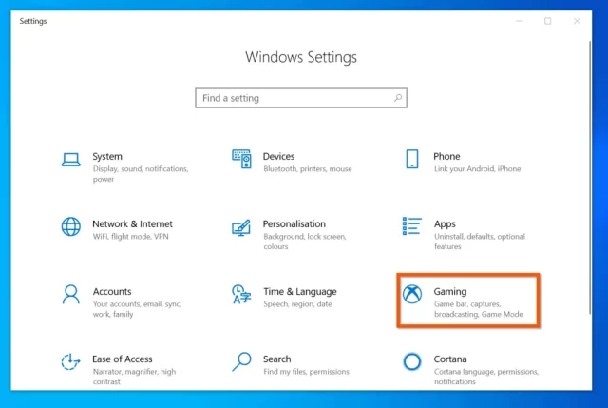Minimize the Settings window
The width and height of the screenshot is (608, 408).
click(519, 21)
